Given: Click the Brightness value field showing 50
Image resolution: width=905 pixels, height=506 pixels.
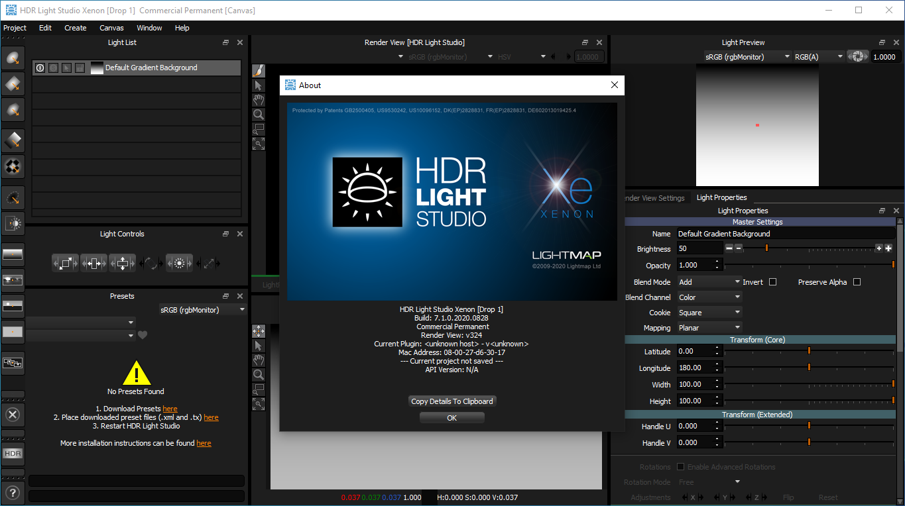Looking at the screenshot, I should tap(699, 248).
